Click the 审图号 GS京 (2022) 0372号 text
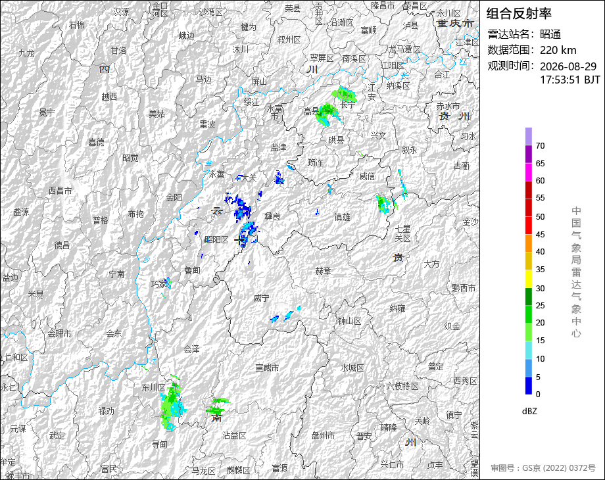 point(543,468)
